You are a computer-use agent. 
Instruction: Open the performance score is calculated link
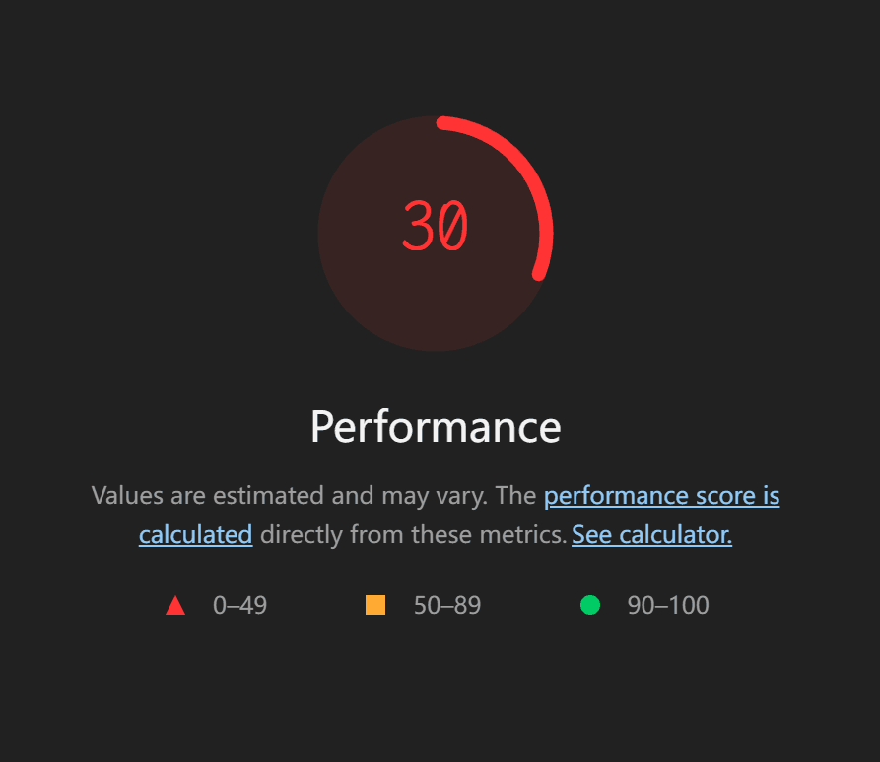[x=662, y=495]
